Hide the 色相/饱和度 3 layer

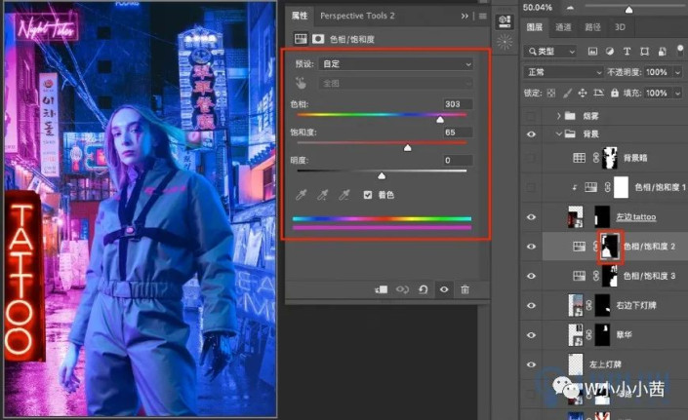[x=531, y=276]
